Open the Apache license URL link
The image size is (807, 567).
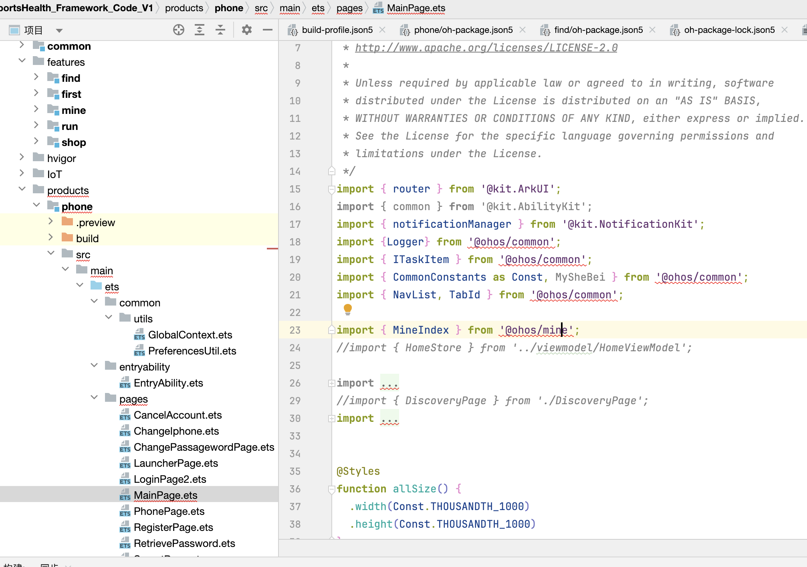click(486, 48)
